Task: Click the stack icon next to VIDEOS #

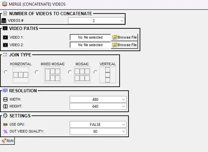Action: coord(4,21)
